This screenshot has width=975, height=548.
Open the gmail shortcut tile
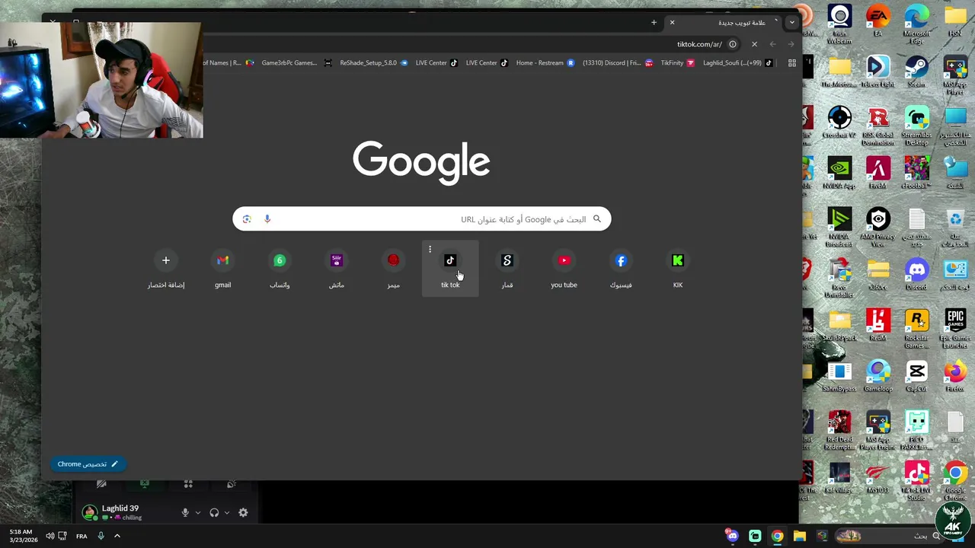(x=222, y=269)
